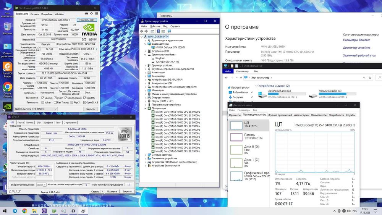Open Recycle Bin (Корзина) desktop icon
This screenshot has height=215, width=382.
click(x=7, y=29)
